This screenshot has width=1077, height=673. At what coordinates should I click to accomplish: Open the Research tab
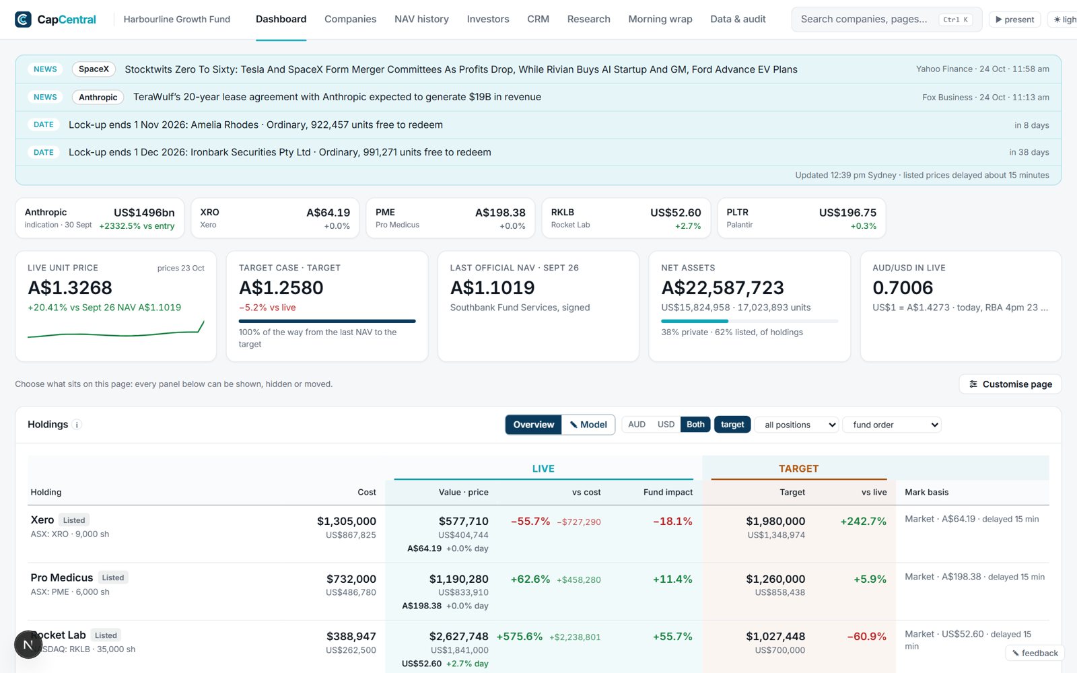pyautogui.click(x=588, y=20)
